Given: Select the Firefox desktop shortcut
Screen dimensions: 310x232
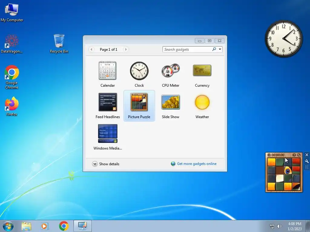Looking at the screenshot, I should (12, 106).
